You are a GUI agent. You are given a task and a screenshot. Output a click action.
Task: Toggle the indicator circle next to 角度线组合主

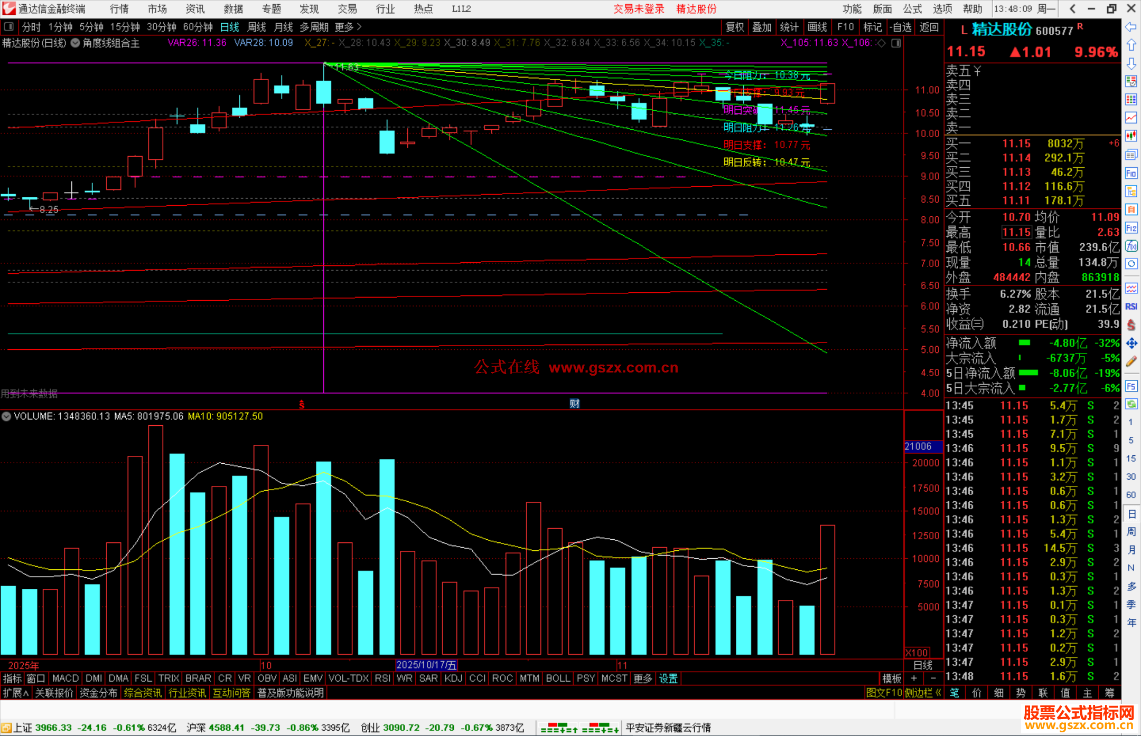coord(76,43)
